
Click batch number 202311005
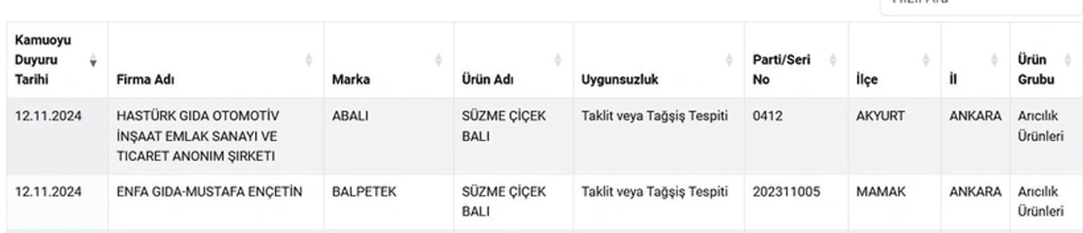786,192
